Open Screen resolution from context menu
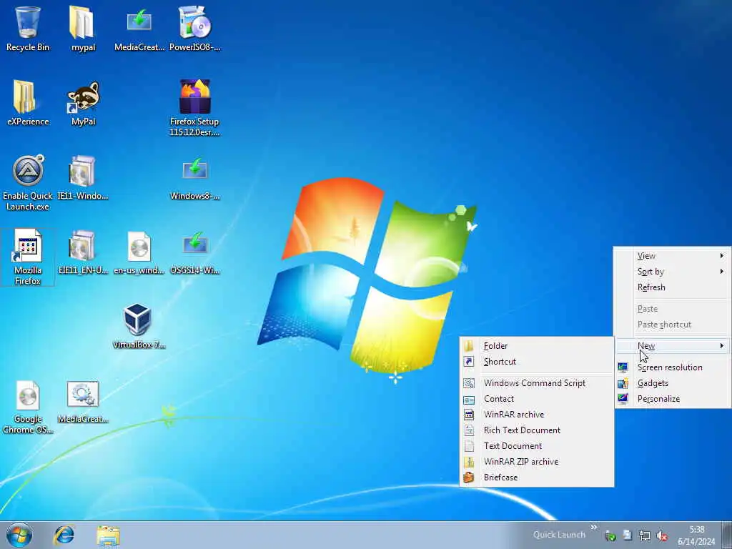The image size is (732, 549). point(672,367)
